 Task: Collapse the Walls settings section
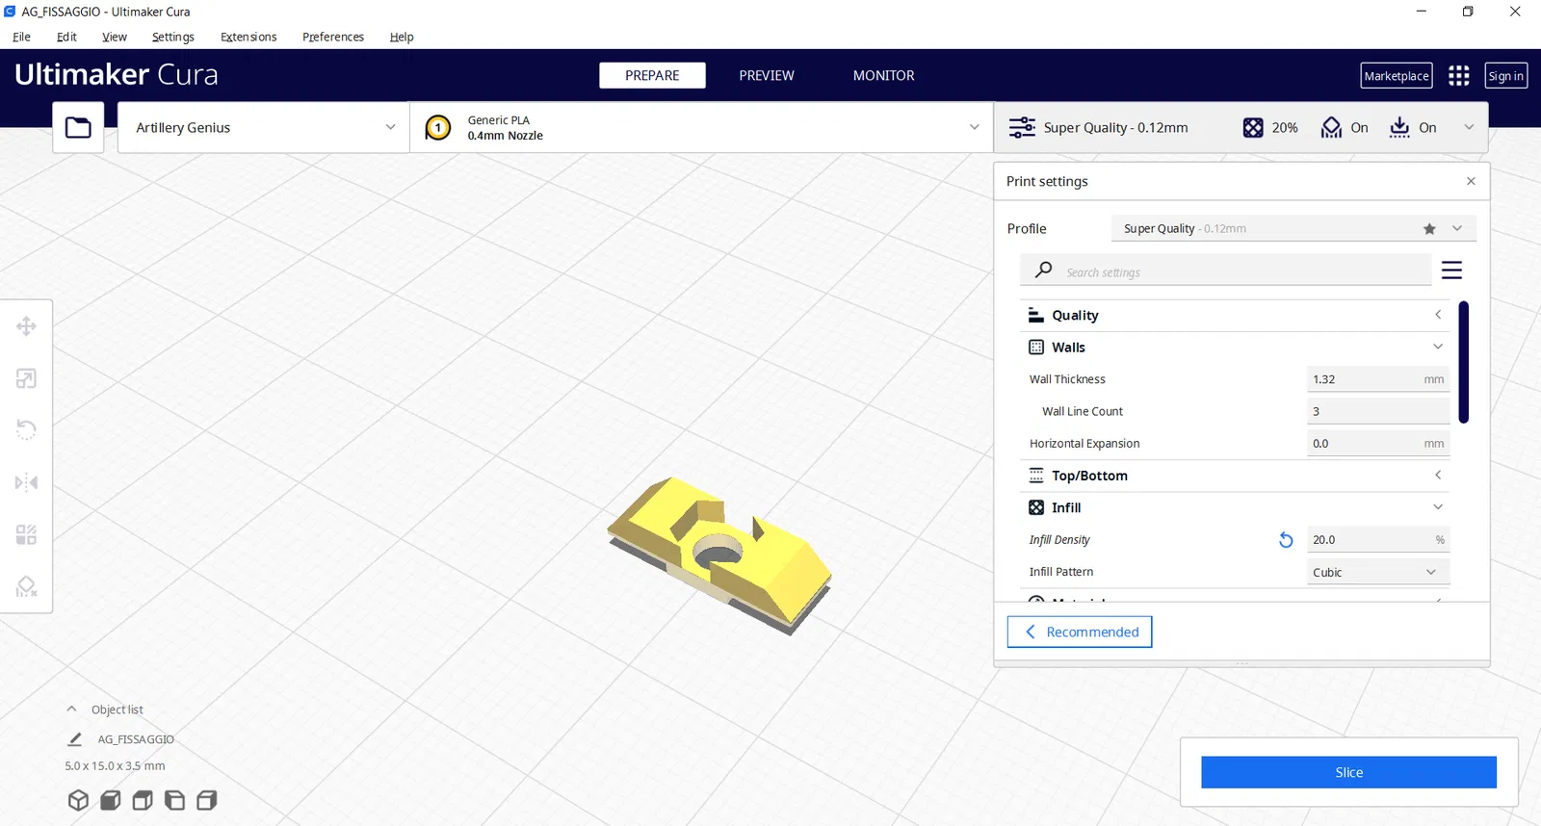1235,347
